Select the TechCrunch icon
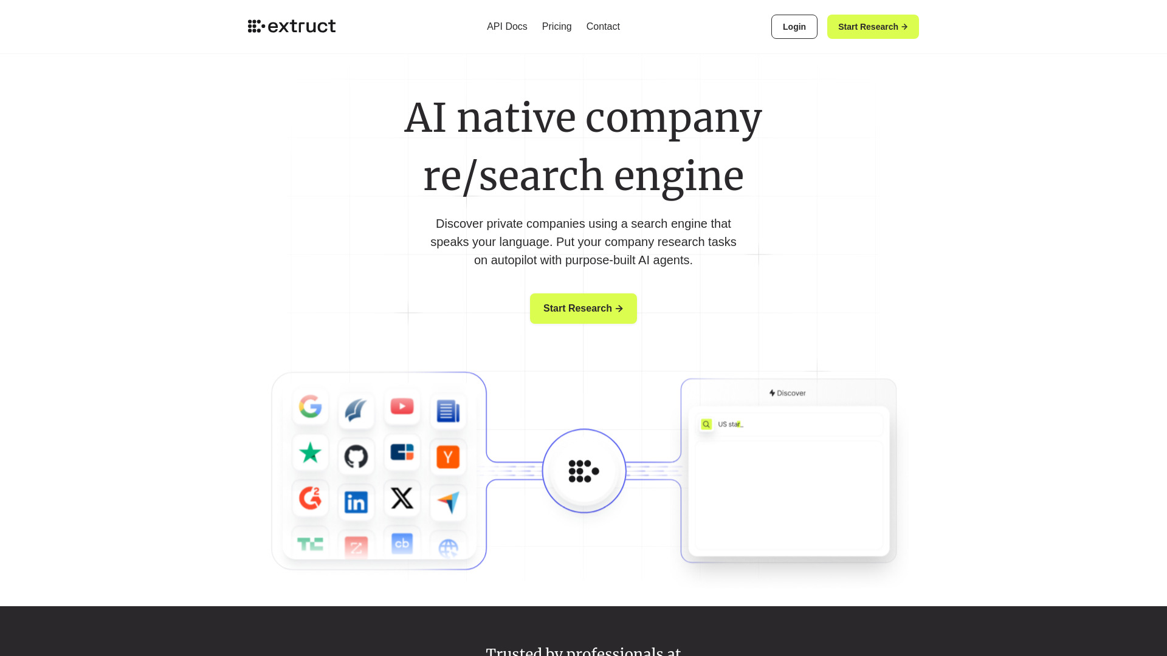Screen dimensions: 1167x656 pos(309,543)
